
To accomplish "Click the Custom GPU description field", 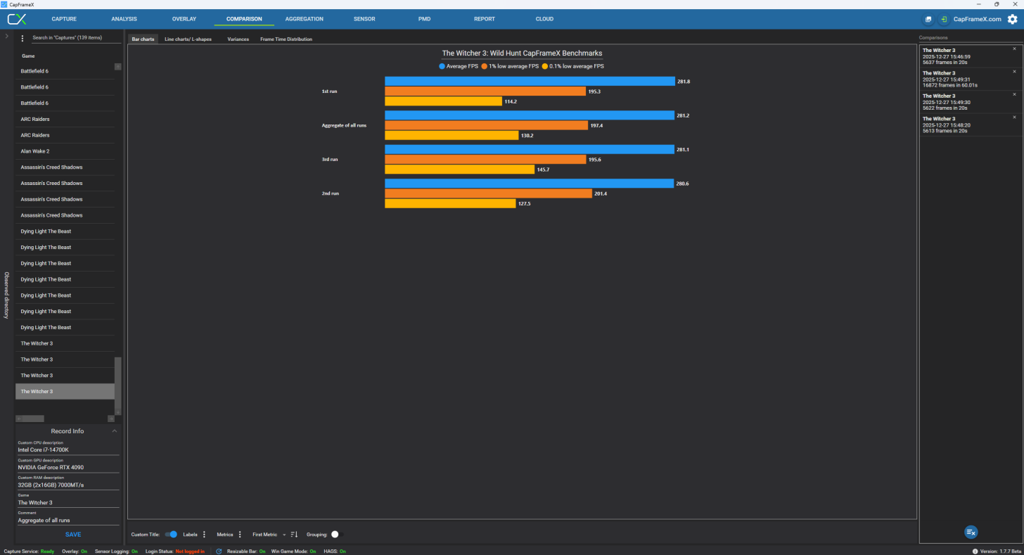I will tap(68, 467).
